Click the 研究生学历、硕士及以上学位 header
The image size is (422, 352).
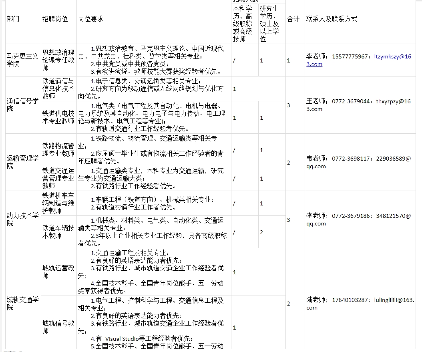pyautogui.click(x=272, y=24)
